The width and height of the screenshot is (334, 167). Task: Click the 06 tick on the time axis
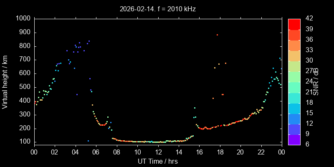point(96,152)
